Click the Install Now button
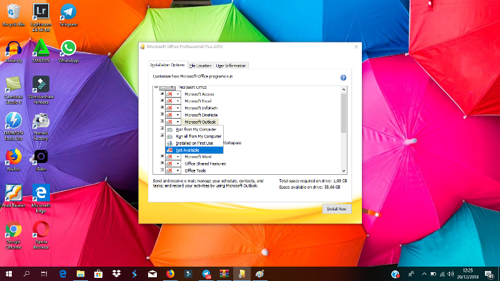This screenshot has height=281, width=500. coord(337,209)
